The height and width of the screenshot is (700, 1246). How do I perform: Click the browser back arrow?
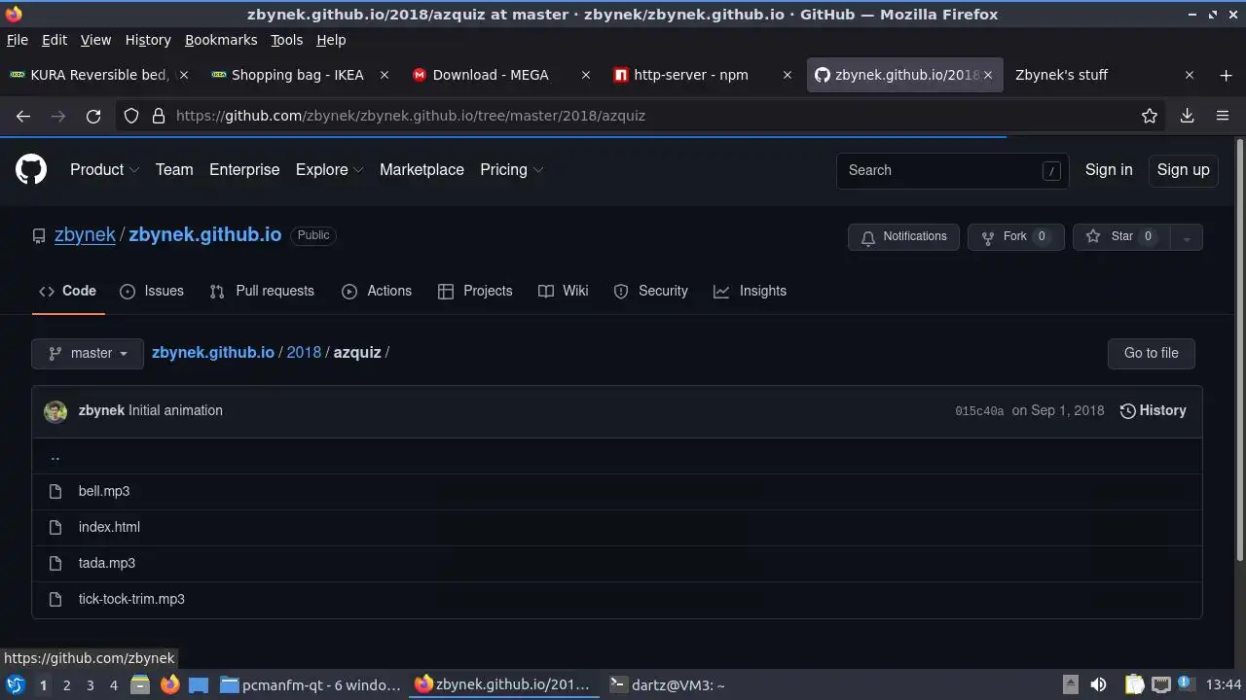(x=23, y=116)
